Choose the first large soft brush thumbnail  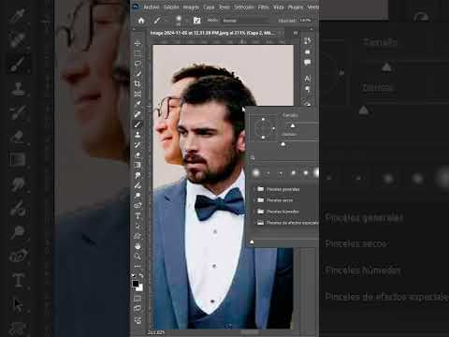pos(256,172)
